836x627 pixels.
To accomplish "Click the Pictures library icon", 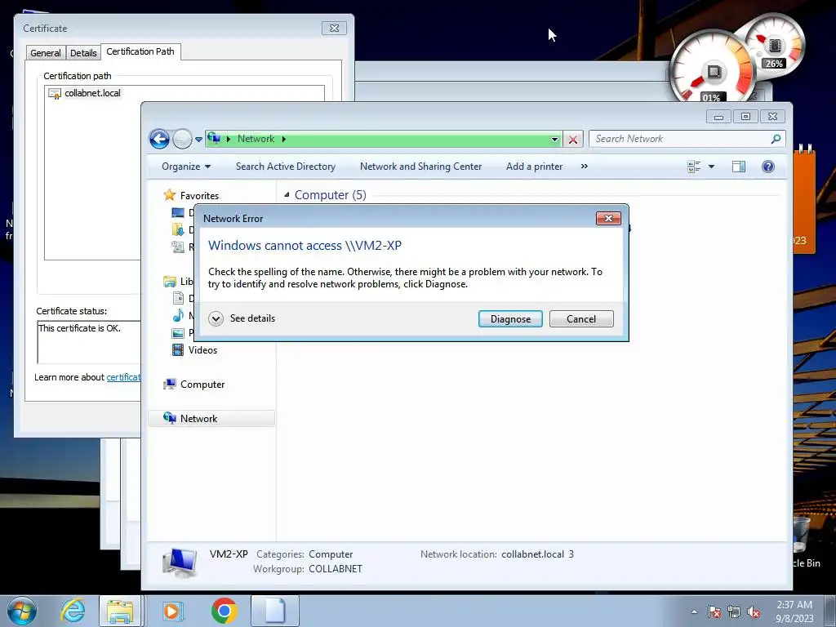I will coord(178,333).
